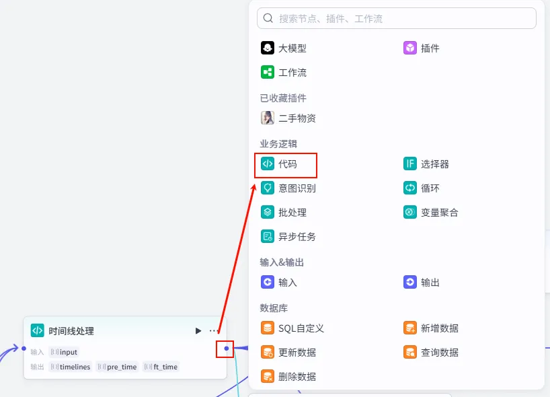The height and width of the screenshot is (397, 550).
Task: Add the SQL自定义 database icon
Action: tap(268, 328)
